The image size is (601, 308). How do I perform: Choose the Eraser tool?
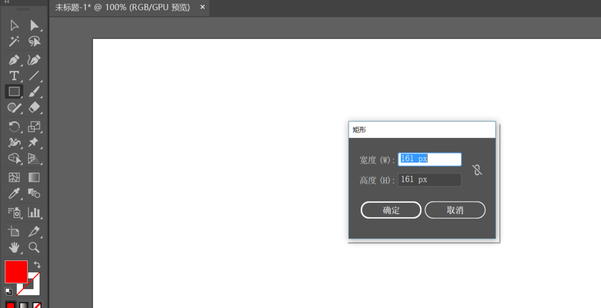click(34, 108)
